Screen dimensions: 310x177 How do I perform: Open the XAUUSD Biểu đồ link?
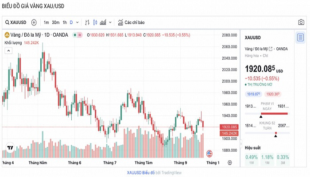pyautogui.click(x=140, y=173)
